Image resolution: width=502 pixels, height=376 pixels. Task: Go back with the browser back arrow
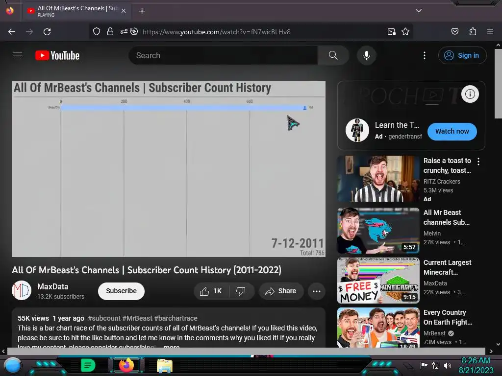click(12, 32)
